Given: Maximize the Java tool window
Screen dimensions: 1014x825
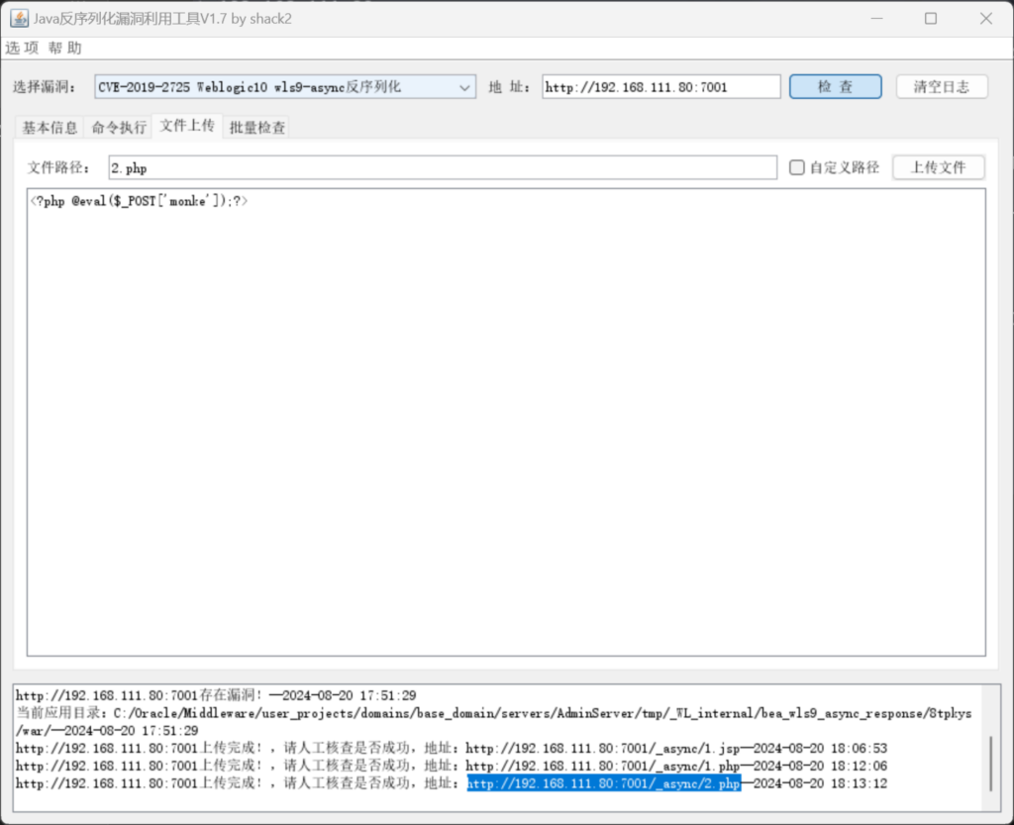Looking at the screenshot, I should click(x=931, y=18).
